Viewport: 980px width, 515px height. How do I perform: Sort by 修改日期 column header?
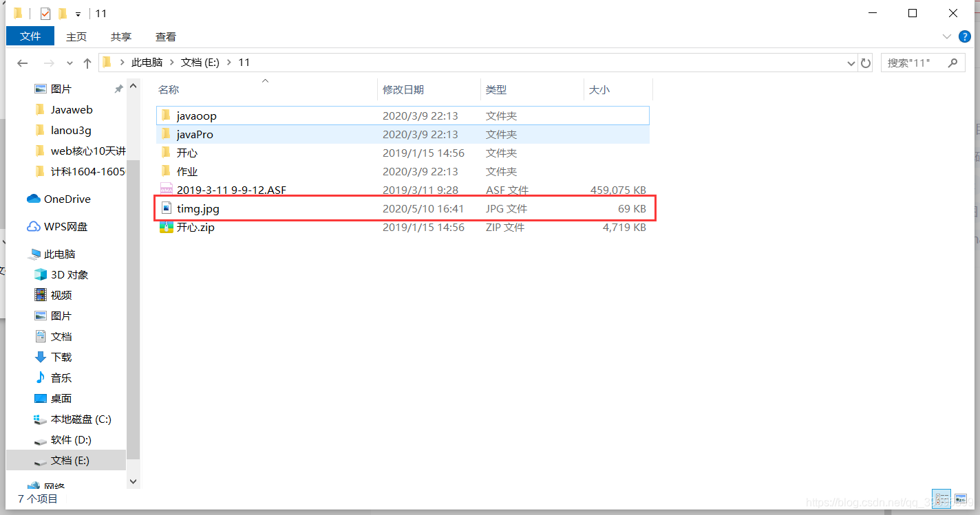tap(403, 90)
